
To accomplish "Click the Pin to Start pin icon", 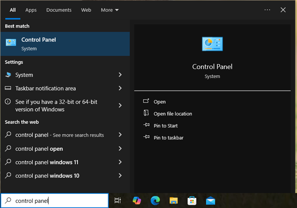I will tap(146, 125).
